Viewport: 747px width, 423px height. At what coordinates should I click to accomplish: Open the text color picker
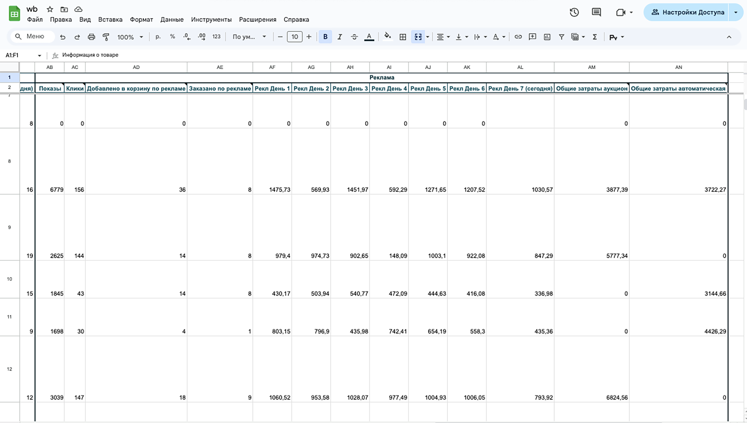[x=369, y=37]
